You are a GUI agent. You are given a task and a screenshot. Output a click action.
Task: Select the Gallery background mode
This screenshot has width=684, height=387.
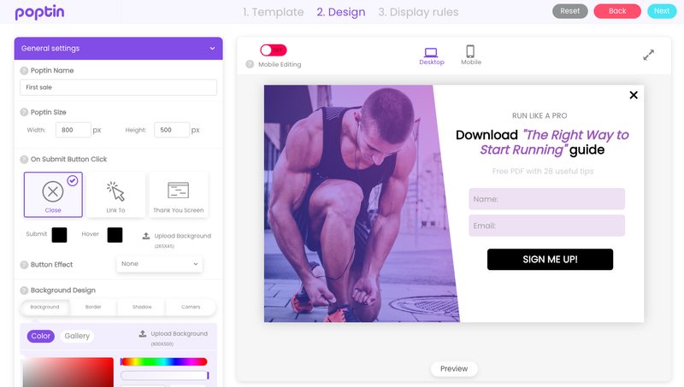[77, 336]
